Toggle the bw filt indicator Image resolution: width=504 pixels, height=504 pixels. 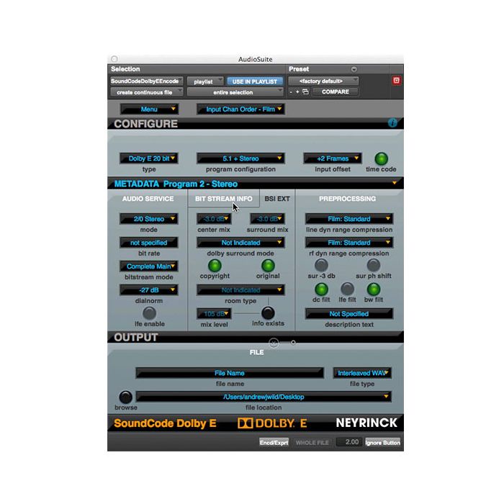pyautogui.click(x=374, y=289)
